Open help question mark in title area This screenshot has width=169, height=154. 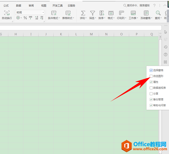tap(154, 5)
